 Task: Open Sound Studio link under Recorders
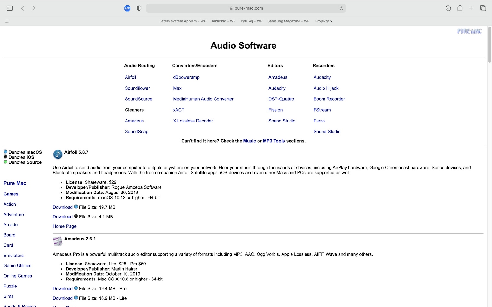point(327,132)
